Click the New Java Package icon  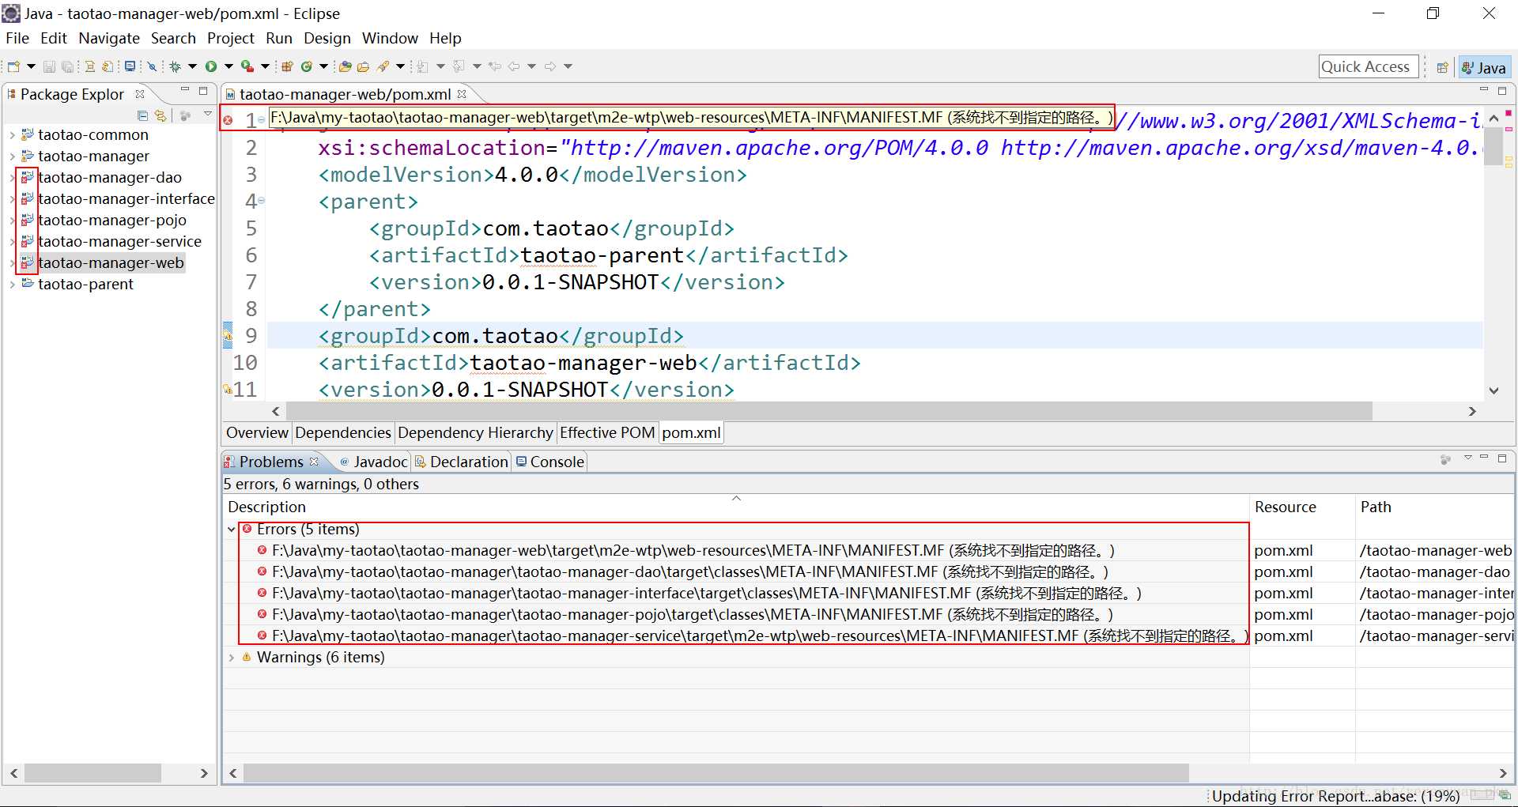point(287,66)
